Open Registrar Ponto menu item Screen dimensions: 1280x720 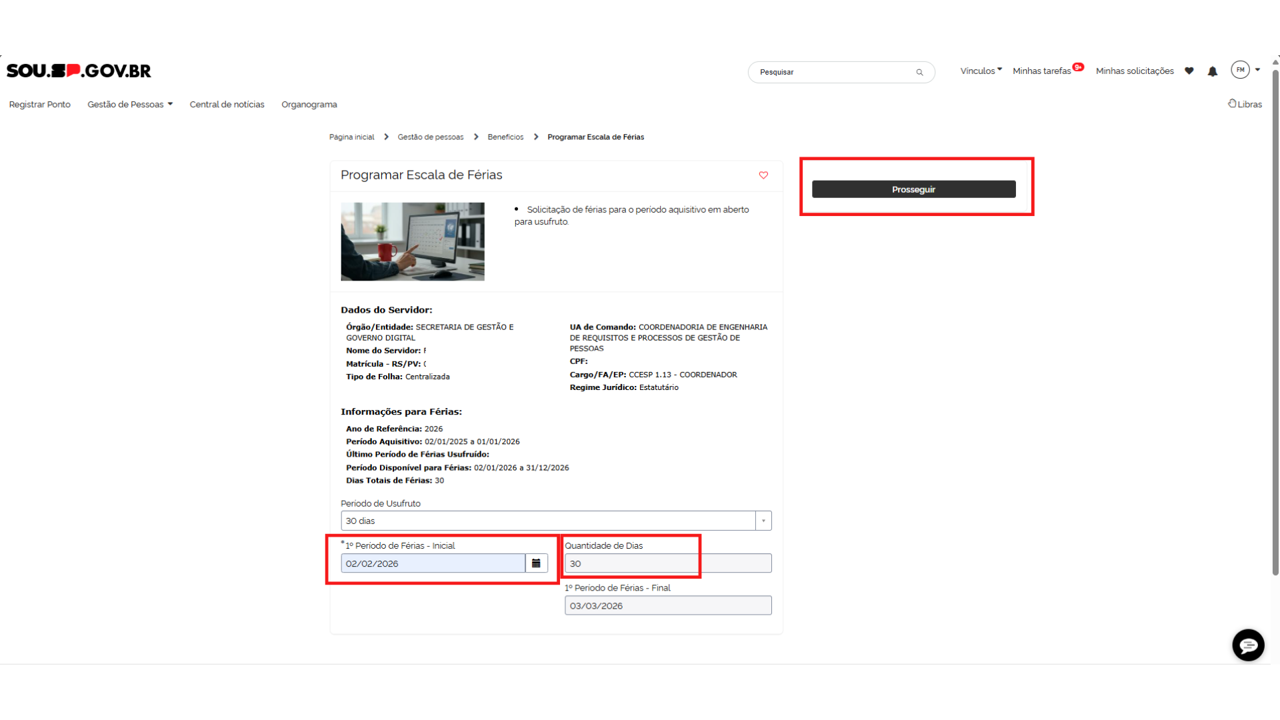[x=39, y=105]
